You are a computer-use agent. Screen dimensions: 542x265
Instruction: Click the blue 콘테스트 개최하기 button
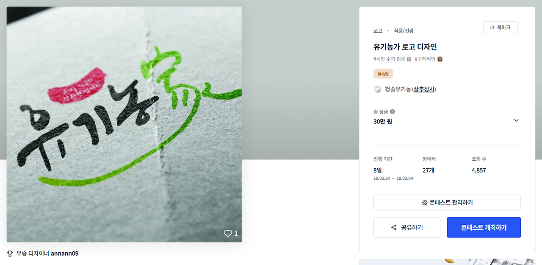point(484,228)
